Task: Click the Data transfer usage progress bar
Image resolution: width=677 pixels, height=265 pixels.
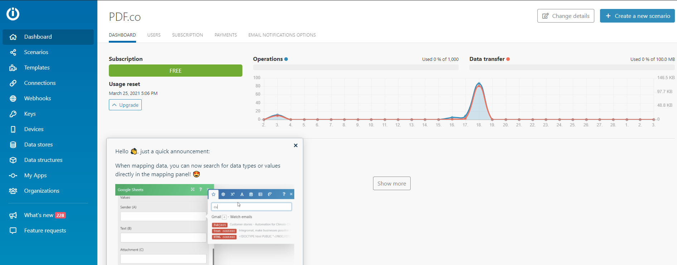Action: pyautogui.click(x=572, y=67)
